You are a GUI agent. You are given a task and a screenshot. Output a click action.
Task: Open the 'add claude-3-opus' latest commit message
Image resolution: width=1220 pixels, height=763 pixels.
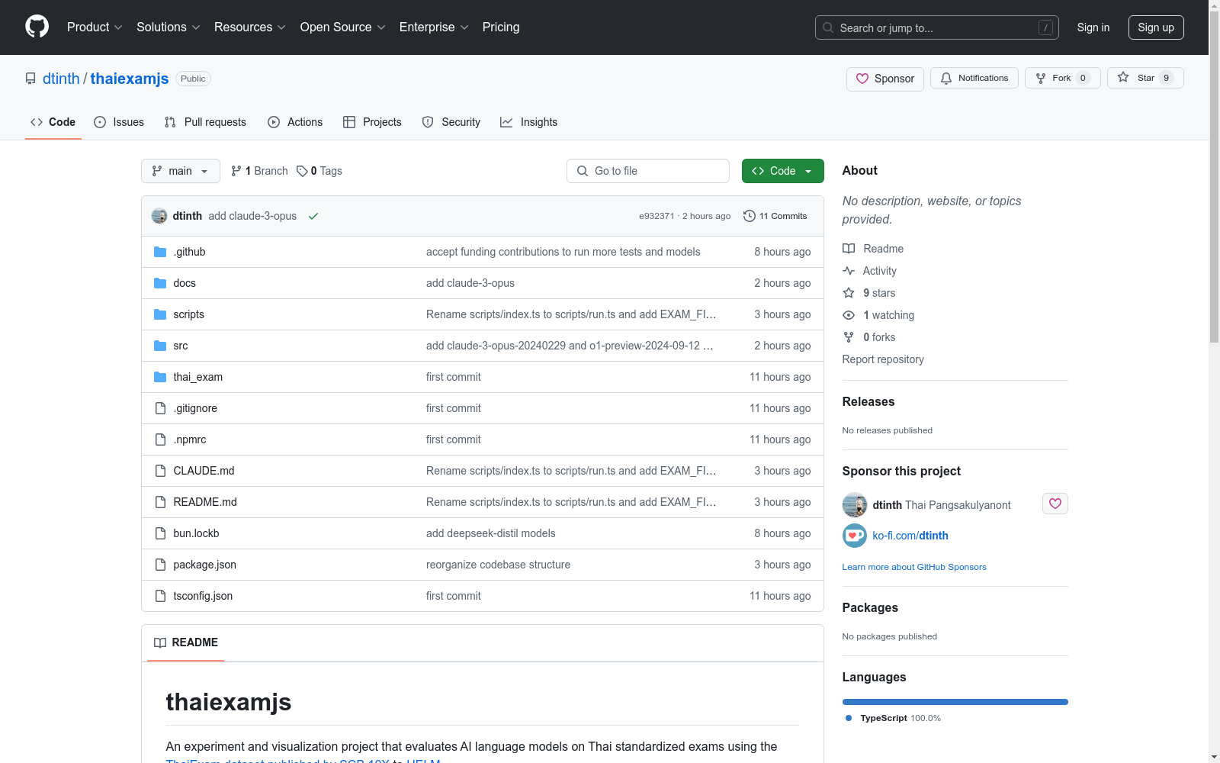click(x=252, y=216)
